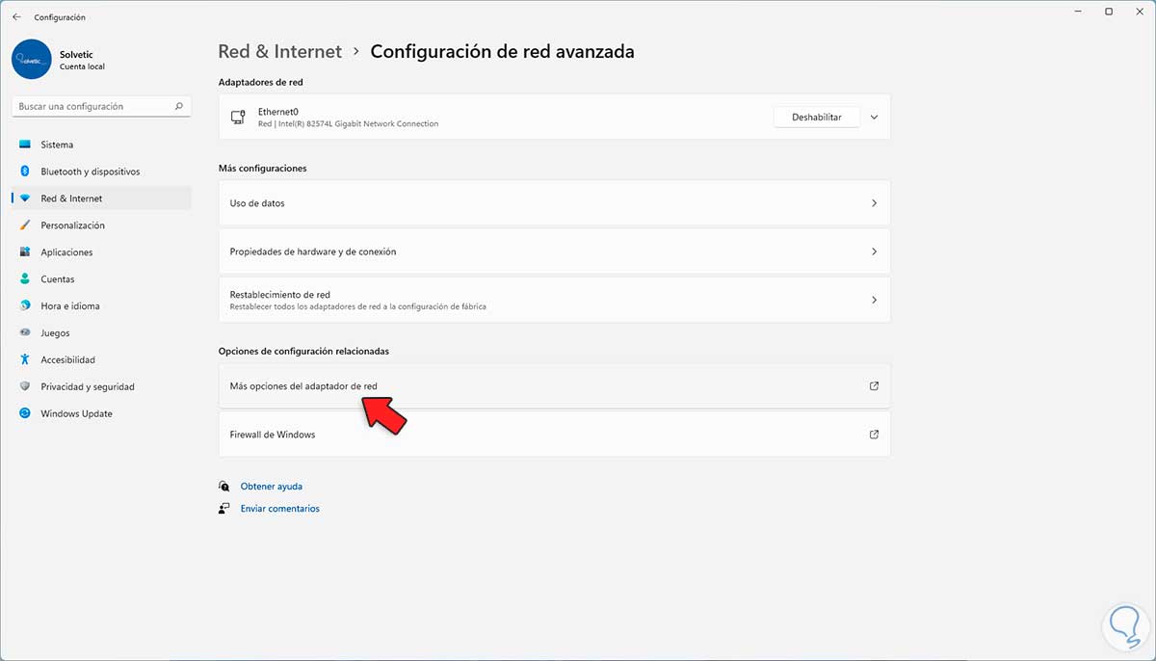Select the Bluetooth y dispositivos icon

25,172
